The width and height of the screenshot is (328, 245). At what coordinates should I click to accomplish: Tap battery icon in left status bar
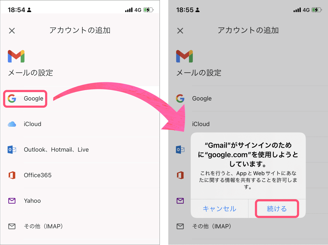(x=149, y=10)
